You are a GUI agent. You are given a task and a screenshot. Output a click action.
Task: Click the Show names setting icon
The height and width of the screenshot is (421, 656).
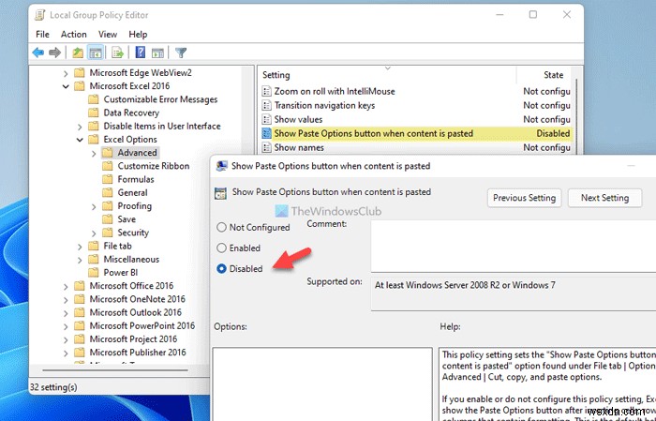click(x=266, y=147)
